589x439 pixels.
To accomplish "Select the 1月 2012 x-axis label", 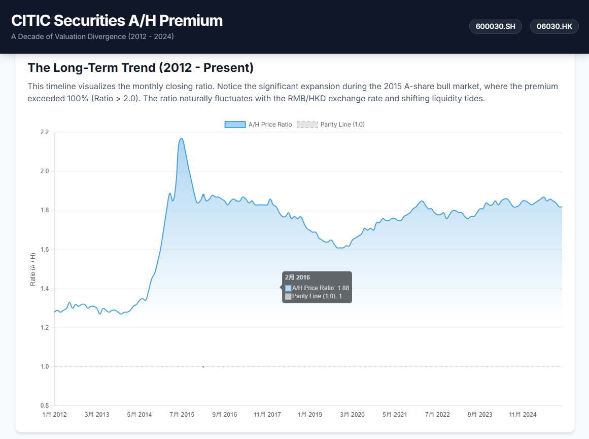I will coord(54,415).
